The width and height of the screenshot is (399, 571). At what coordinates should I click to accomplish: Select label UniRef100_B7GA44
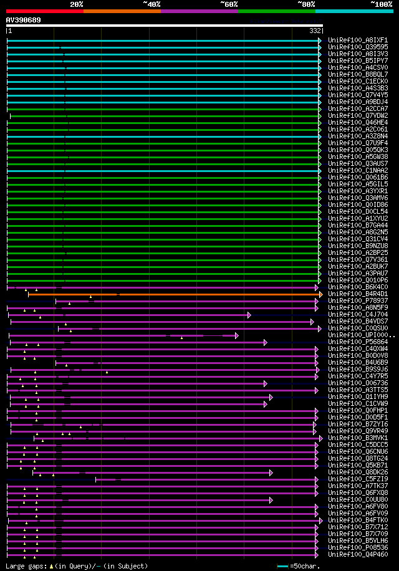pos(358,225)
